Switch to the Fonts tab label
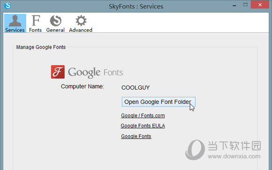Image resolution: width=272 pixels, height=170 pixels. tap(35, 30)
